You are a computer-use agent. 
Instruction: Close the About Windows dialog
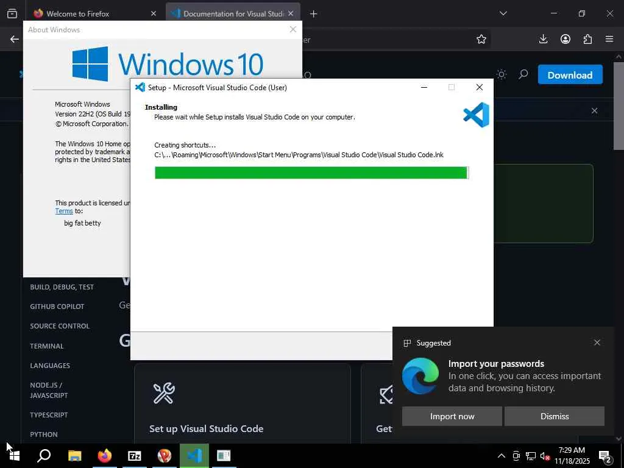pos(293,29)
